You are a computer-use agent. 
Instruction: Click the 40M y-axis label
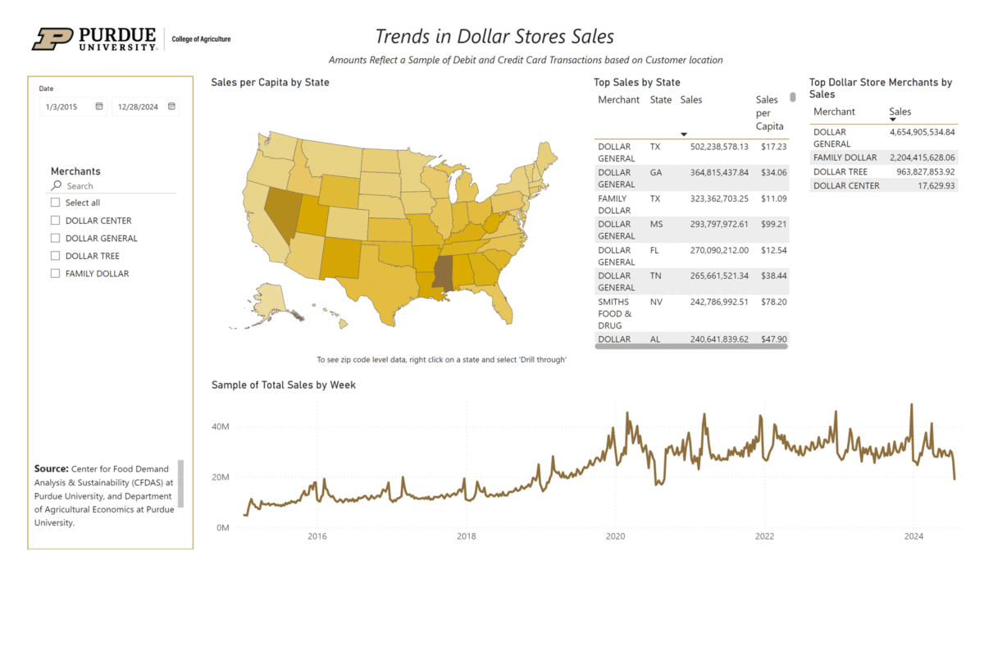tap(219, 426)
